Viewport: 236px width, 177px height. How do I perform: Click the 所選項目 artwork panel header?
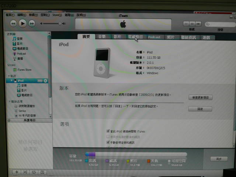click(29, 121)
